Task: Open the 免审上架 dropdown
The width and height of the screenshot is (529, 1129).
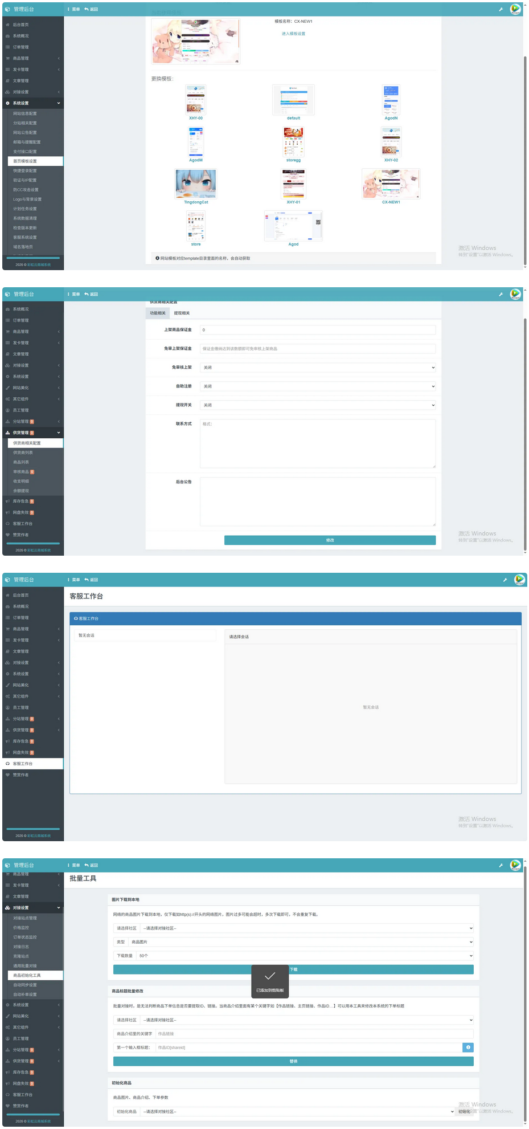Action: (x=318, y=368)
